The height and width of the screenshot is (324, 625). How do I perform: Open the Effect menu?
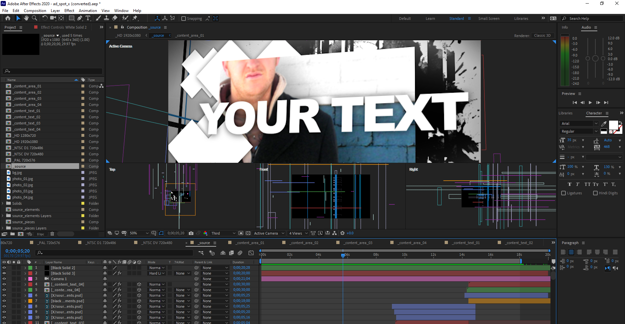(69, 11)
